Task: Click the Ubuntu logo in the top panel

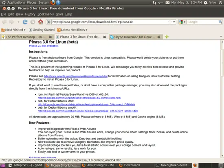Action: click(4, 2)
